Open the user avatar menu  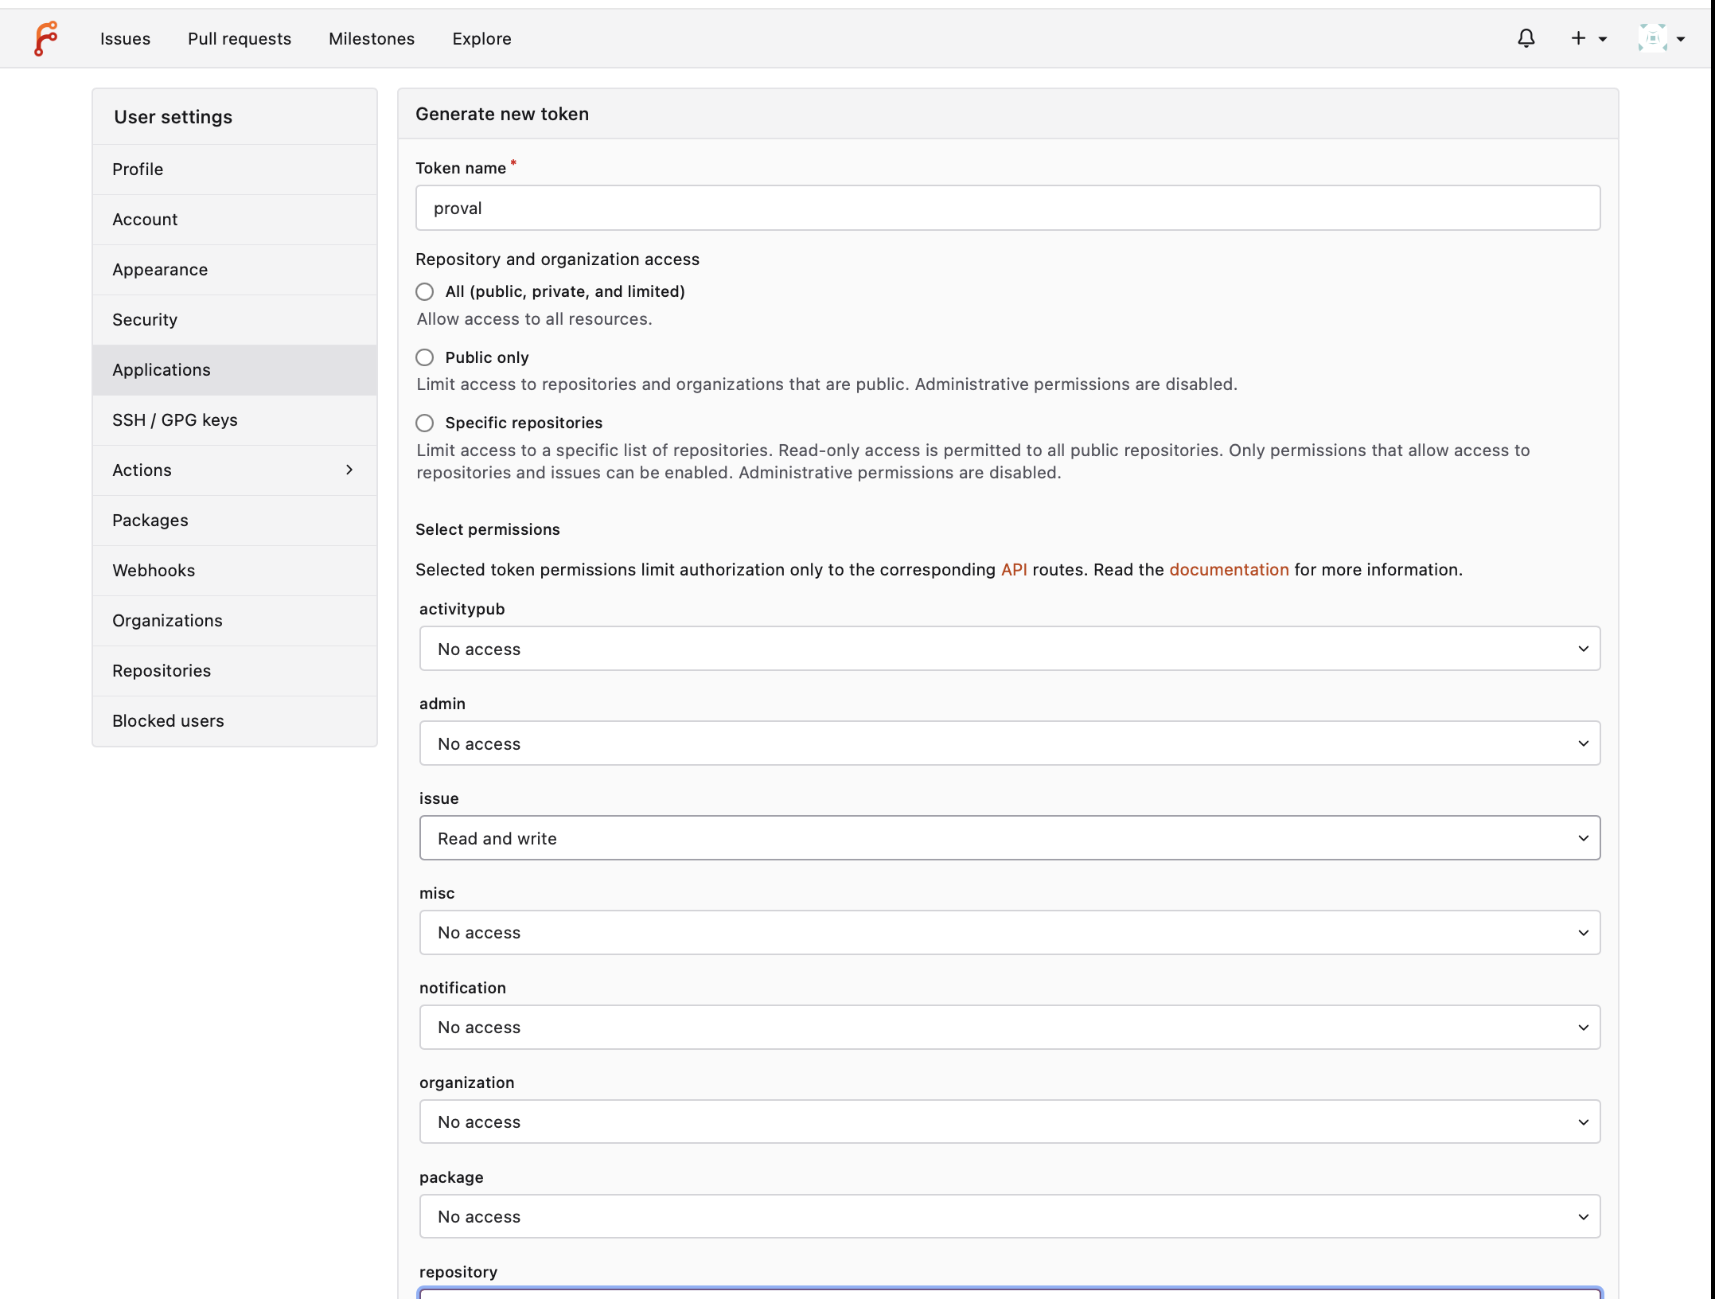[x=1661, y=38]
